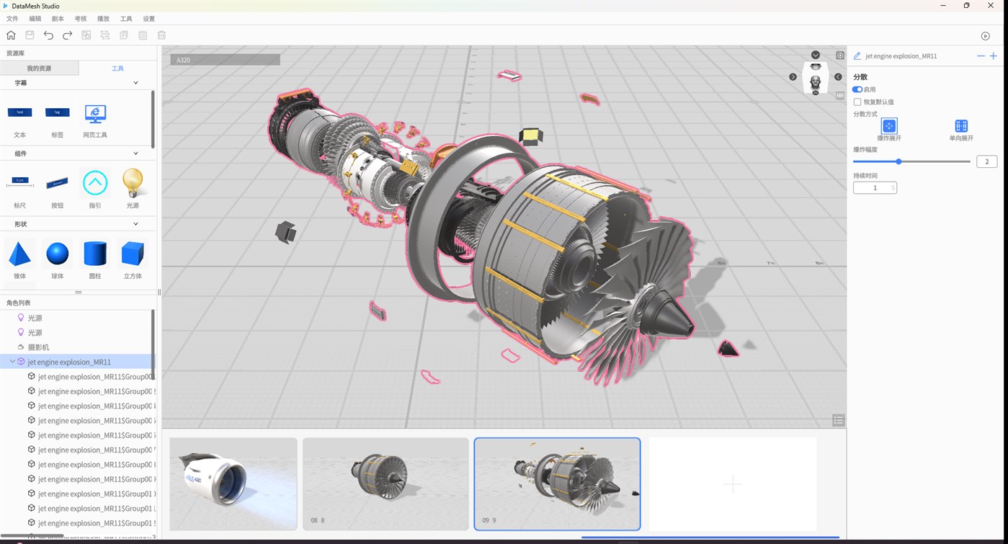This screenshot has height=544, width=1008.
Task: Open the 文件 menu
Action: 12,19
